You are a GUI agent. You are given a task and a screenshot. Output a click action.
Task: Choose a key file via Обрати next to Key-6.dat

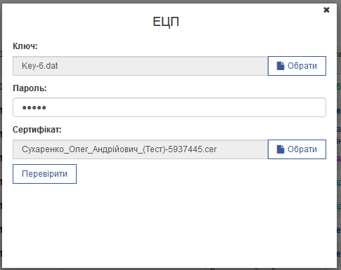[x=297, y=66]
